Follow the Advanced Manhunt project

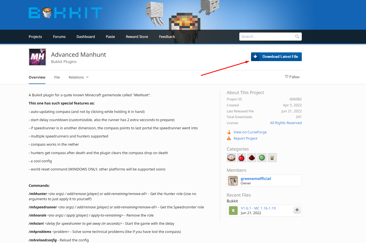[x=292, y=77]
